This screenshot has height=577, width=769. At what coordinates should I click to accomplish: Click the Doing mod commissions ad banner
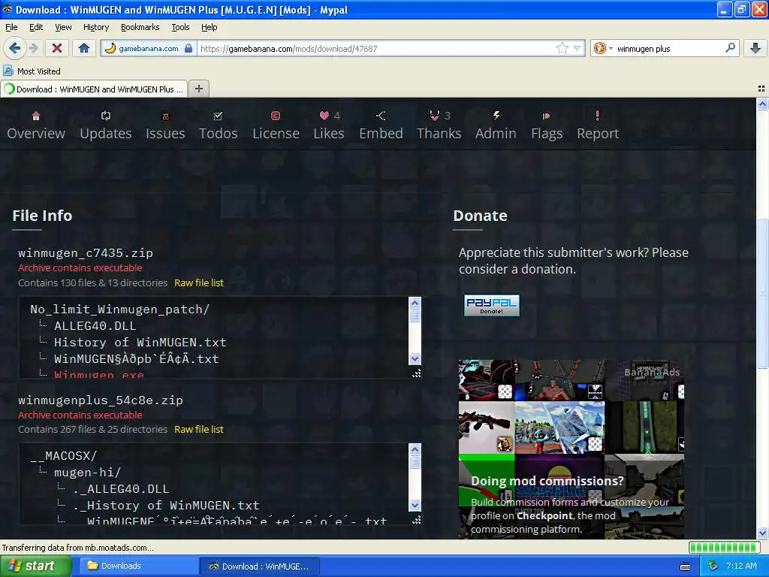click(571, 449)
